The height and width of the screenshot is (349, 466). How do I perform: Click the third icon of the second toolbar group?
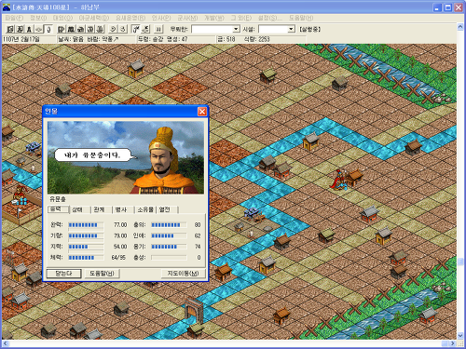click(81, 29)
